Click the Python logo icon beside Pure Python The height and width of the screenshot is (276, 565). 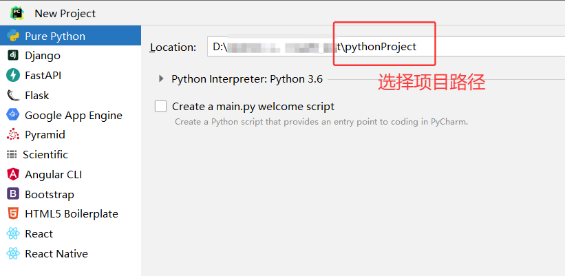13,36
